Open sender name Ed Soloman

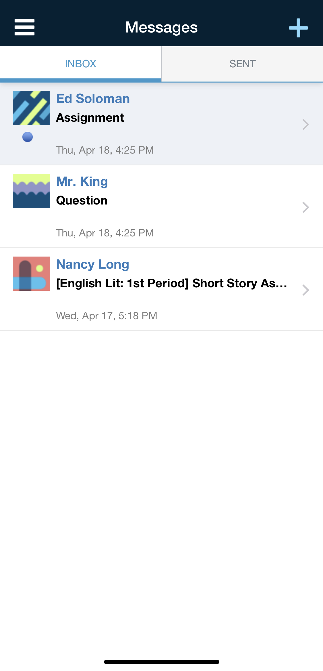point(93,99)
